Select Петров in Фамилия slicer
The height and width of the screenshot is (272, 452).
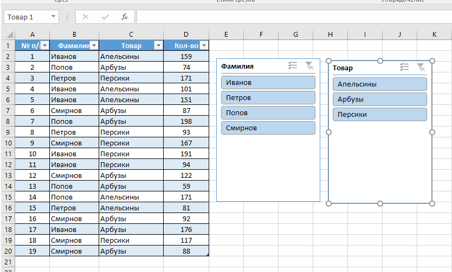pyautogui.click(x=268, y=98)
